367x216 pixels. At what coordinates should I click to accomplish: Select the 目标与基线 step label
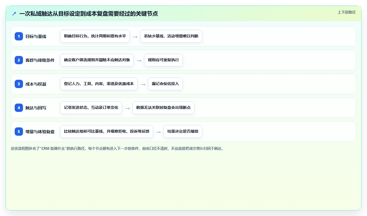coord(36,36)
